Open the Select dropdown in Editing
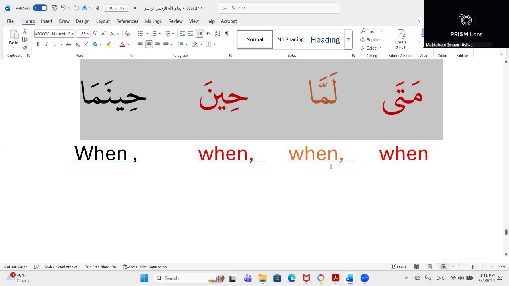The height and width of the screenshot is (286, 509). (x=371, y=48)
